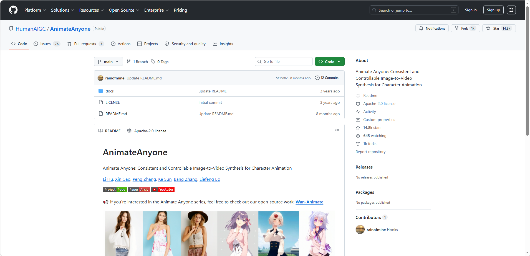The width and height of the screenshot is (530, 256).
Task: Open the main branch selector dropdown
Action: coord(108,62)
